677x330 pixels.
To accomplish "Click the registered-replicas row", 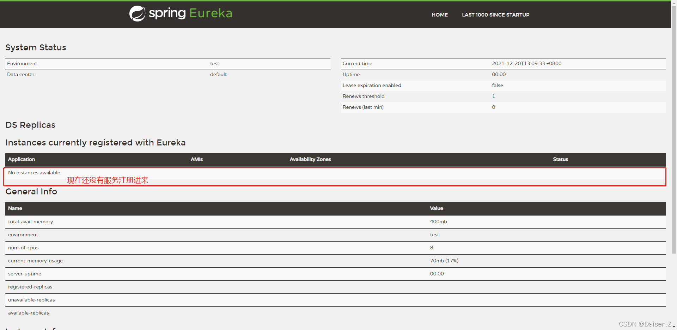I will pyautogui.click(x=335, y=287).
